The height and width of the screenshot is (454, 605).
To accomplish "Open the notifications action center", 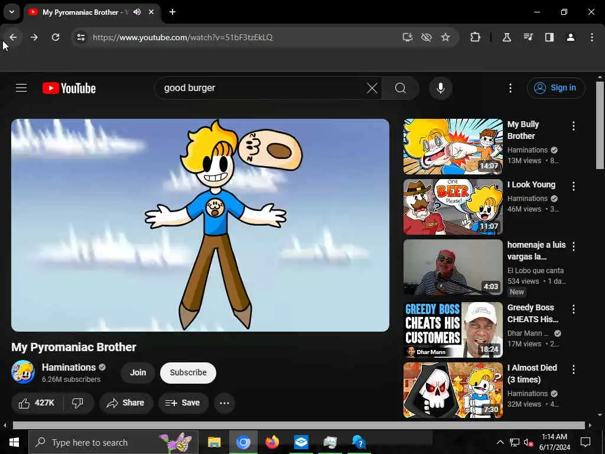I will coord(586,442).
